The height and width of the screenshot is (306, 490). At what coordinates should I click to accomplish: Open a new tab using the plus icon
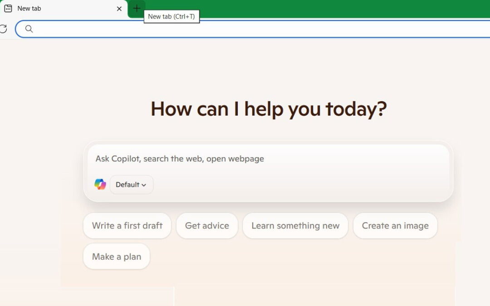coord(137,8)
